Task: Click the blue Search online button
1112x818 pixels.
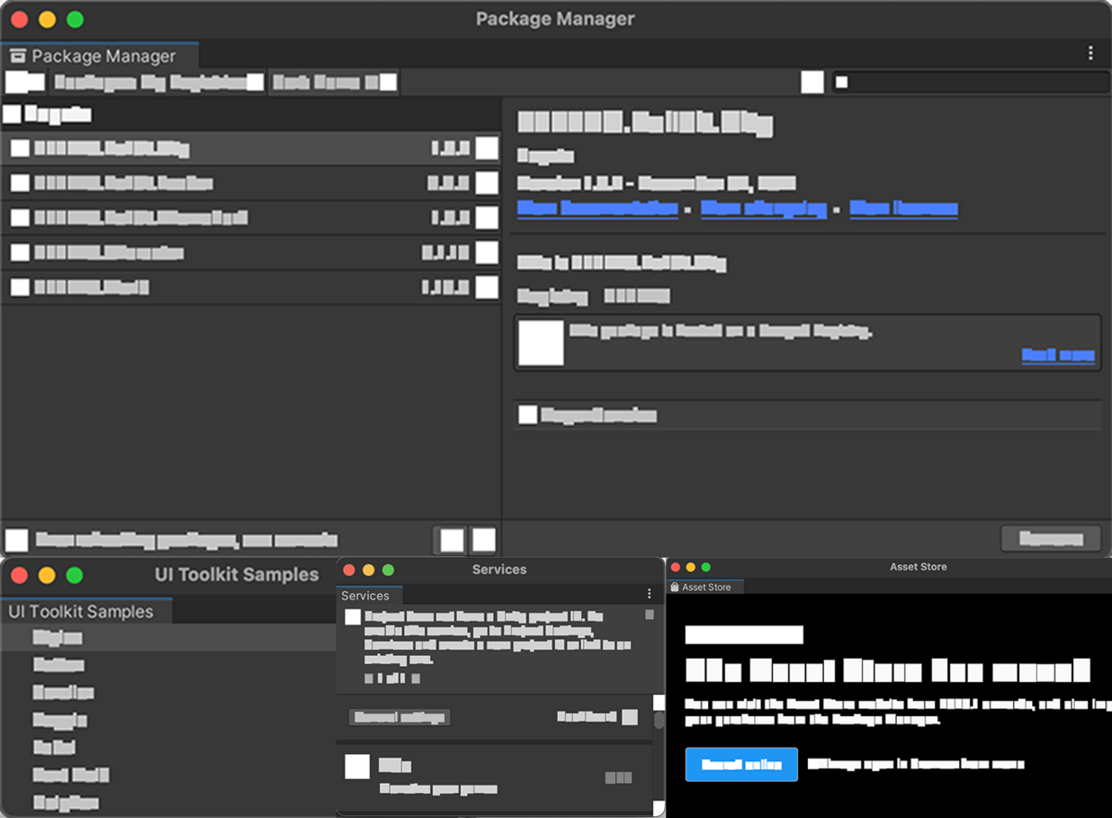Action: (740, 764)
